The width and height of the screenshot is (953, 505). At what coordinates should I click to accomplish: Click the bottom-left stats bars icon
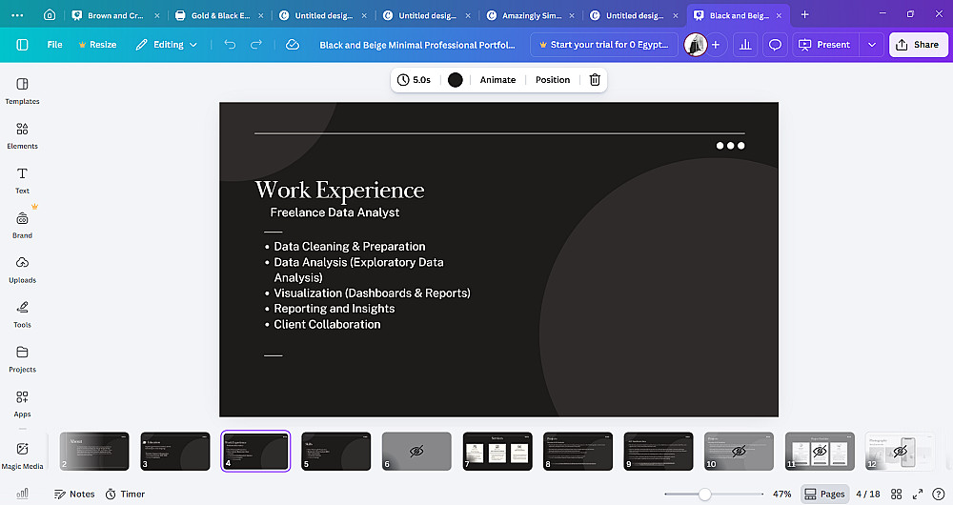click(23, 494)
